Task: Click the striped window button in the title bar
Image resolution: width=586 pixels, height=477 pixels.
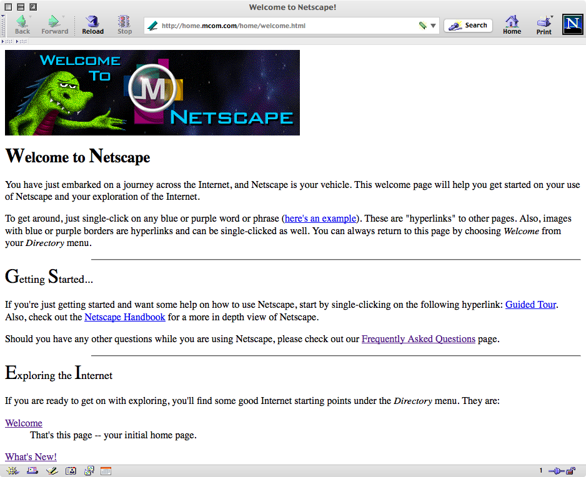Action: [x=21, y=7]
